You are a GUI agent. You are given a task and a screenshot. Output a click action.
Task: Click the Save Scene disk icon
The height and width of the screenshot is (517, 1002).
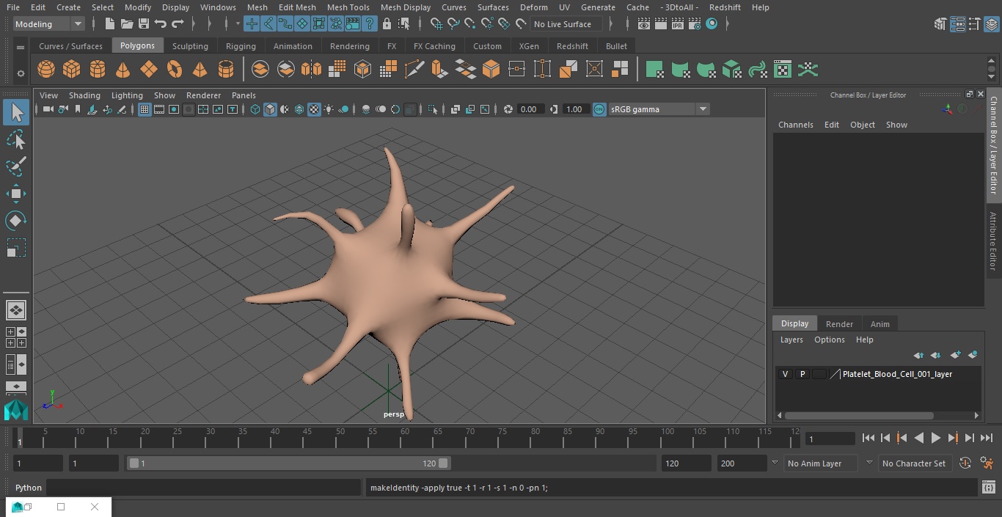(x=144, y=24)
